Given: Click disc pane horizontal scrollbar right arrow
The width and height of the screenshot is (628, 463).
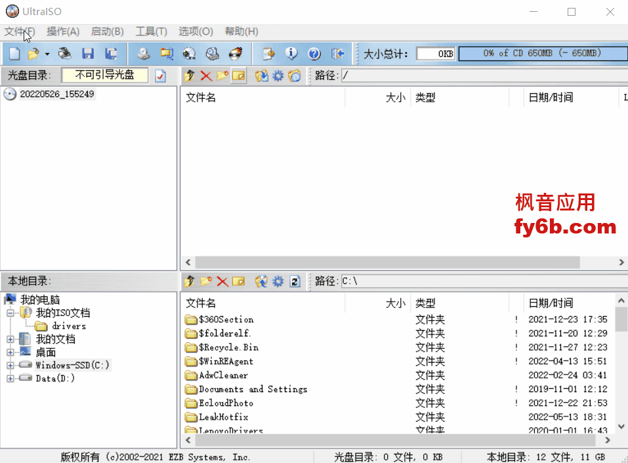Looking at the screenshot, I should click(x=621, y=262).
